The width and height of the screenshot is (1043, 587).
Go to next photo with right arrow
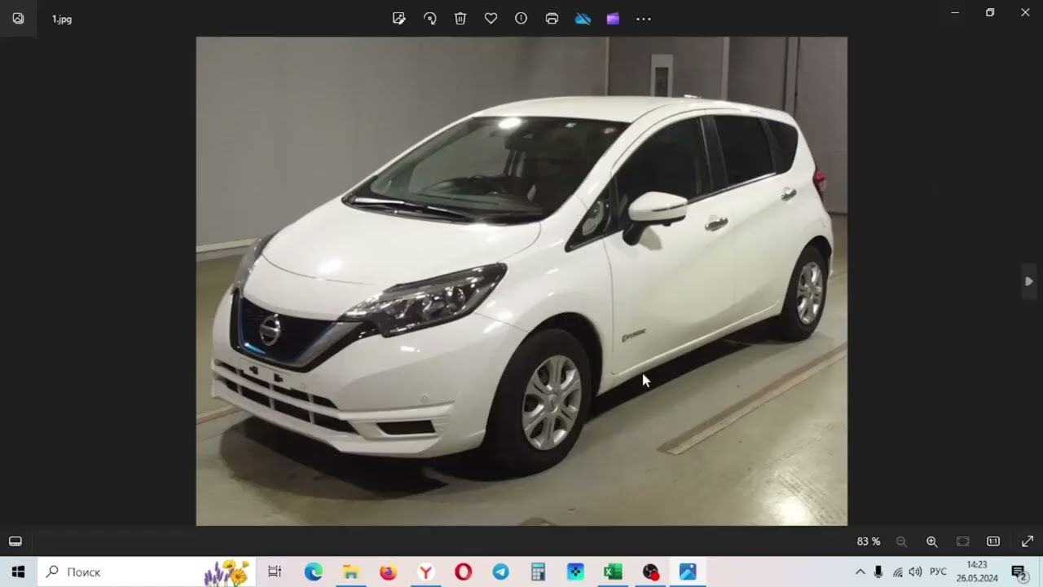point(1029,281)
